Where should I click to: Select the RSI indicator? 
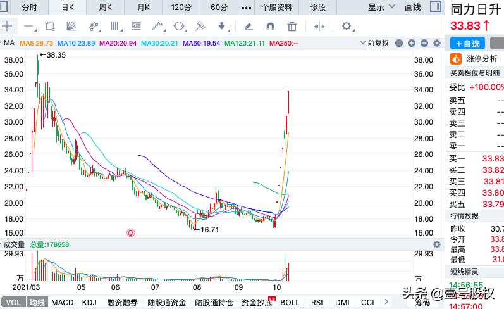coord(317,302)
